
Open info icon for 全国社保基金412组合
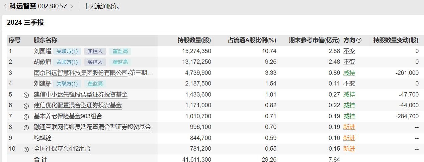(26, 149)
